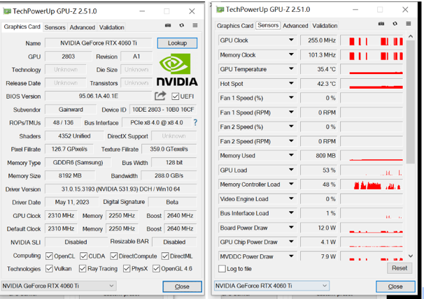Click the Bandwidth value 288.0 GB/s
The width and height of the screenshot is (424, 299).
tap(169, 175)
